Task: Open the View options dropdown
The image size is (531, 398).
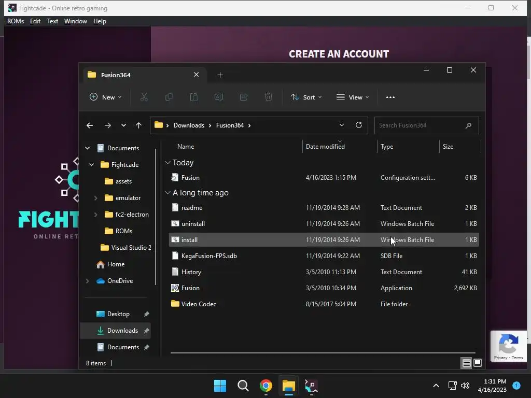Action: point(353,97)
